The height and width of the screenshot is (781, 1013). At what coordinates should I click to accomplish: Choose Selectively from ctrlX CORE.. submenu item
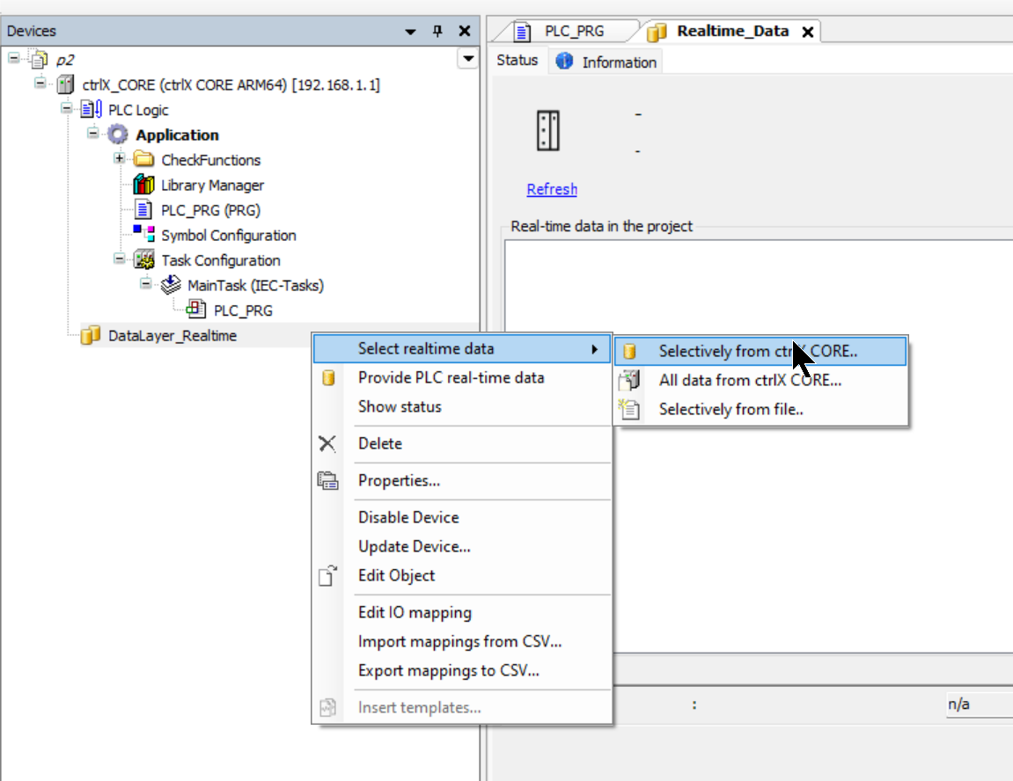760,351
